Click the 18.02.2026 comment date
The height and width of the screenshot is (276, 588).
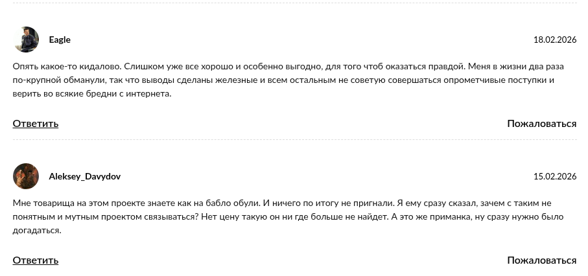(x=555, y=40)
